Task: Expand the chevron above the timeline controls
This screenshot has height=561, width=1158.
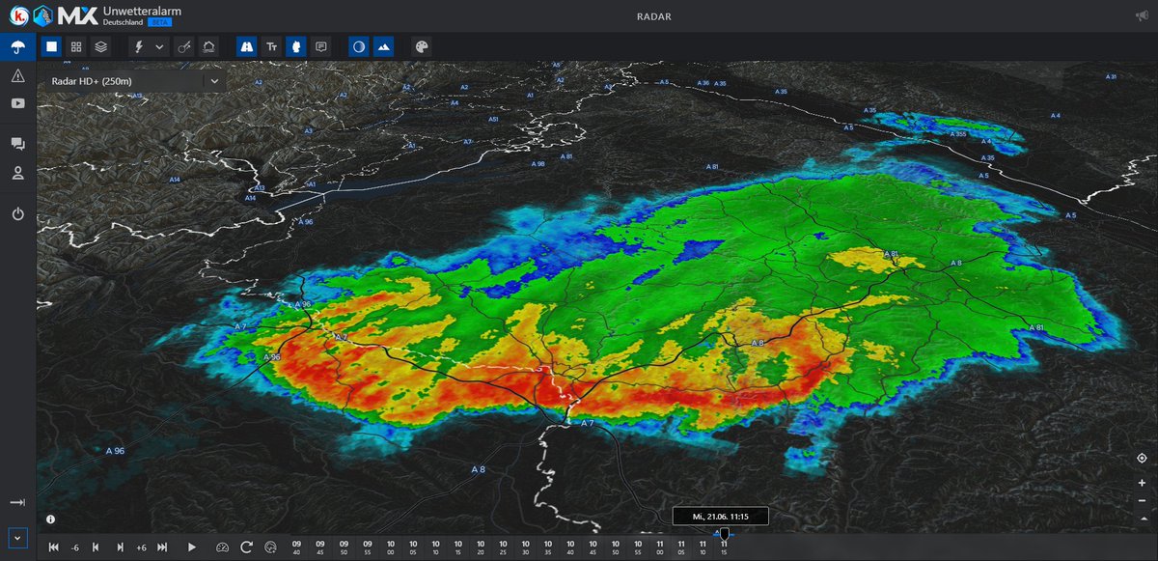Action: (x=17, y=537)
